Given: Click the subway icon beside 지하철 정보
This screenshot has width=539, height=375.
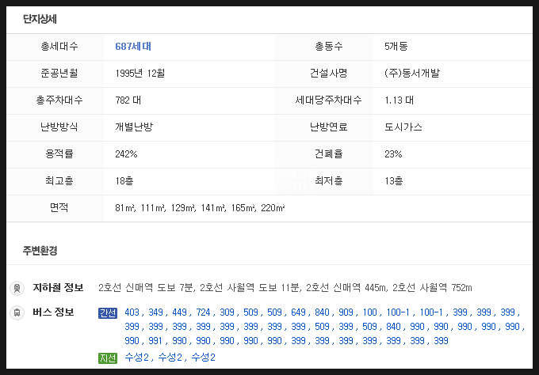Looking at the screenshot, I should (x=17, y=288).
